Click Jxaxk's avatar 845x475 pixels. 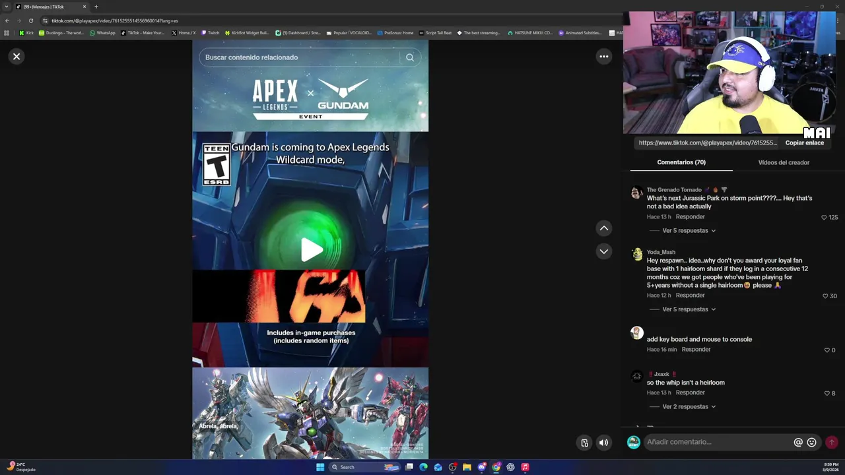pos(636,377)
